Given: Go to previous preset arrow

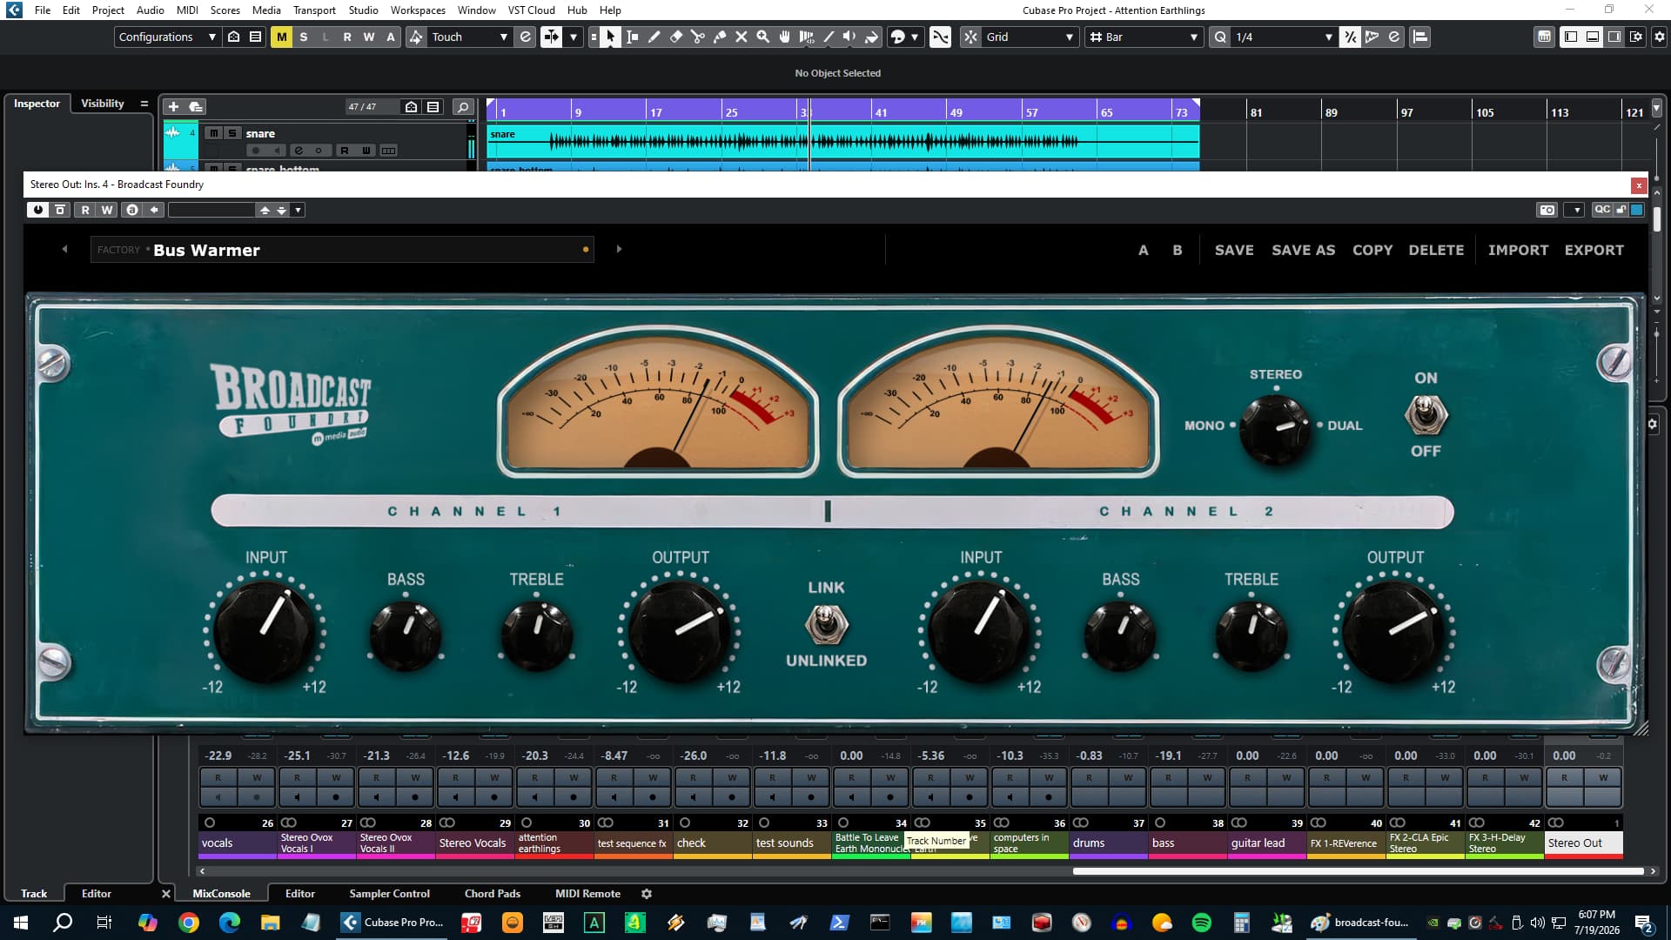Looking at the screenshot, I should click(64, 249).
